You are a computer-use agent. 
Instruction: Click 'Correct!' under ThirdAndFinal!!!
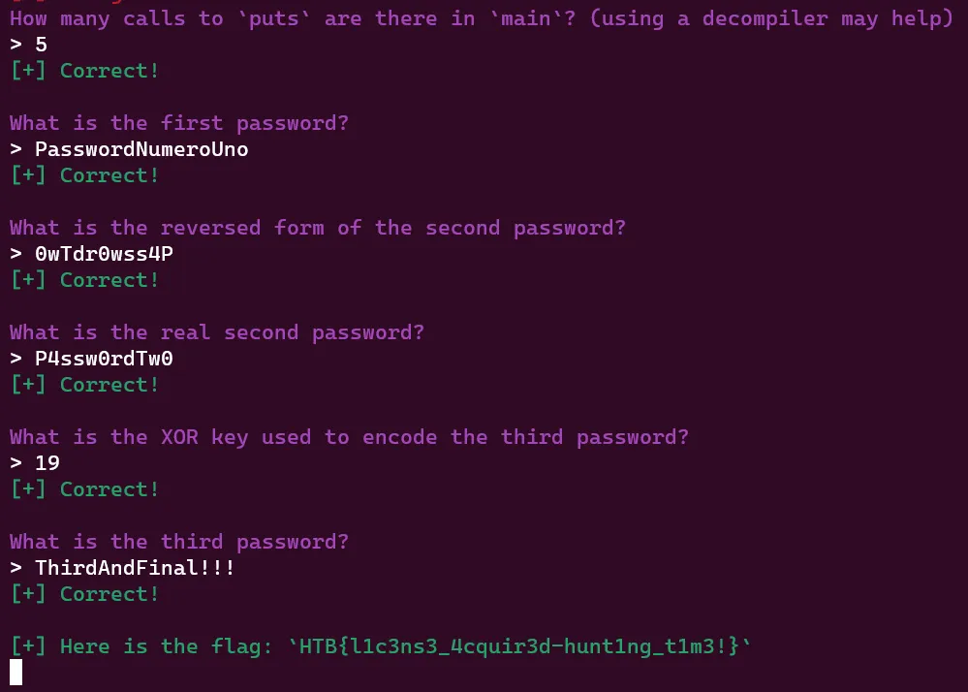(x=109, y=594)
